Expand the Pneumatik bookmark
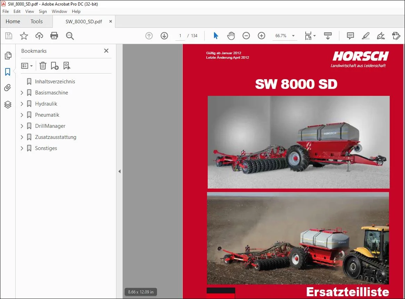 (x=22, y=115)
